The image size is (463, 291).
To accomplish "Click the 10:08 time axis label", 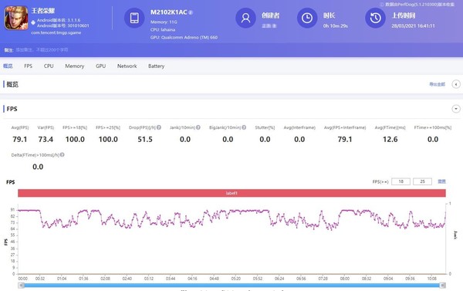I will [x=431, y=279].
